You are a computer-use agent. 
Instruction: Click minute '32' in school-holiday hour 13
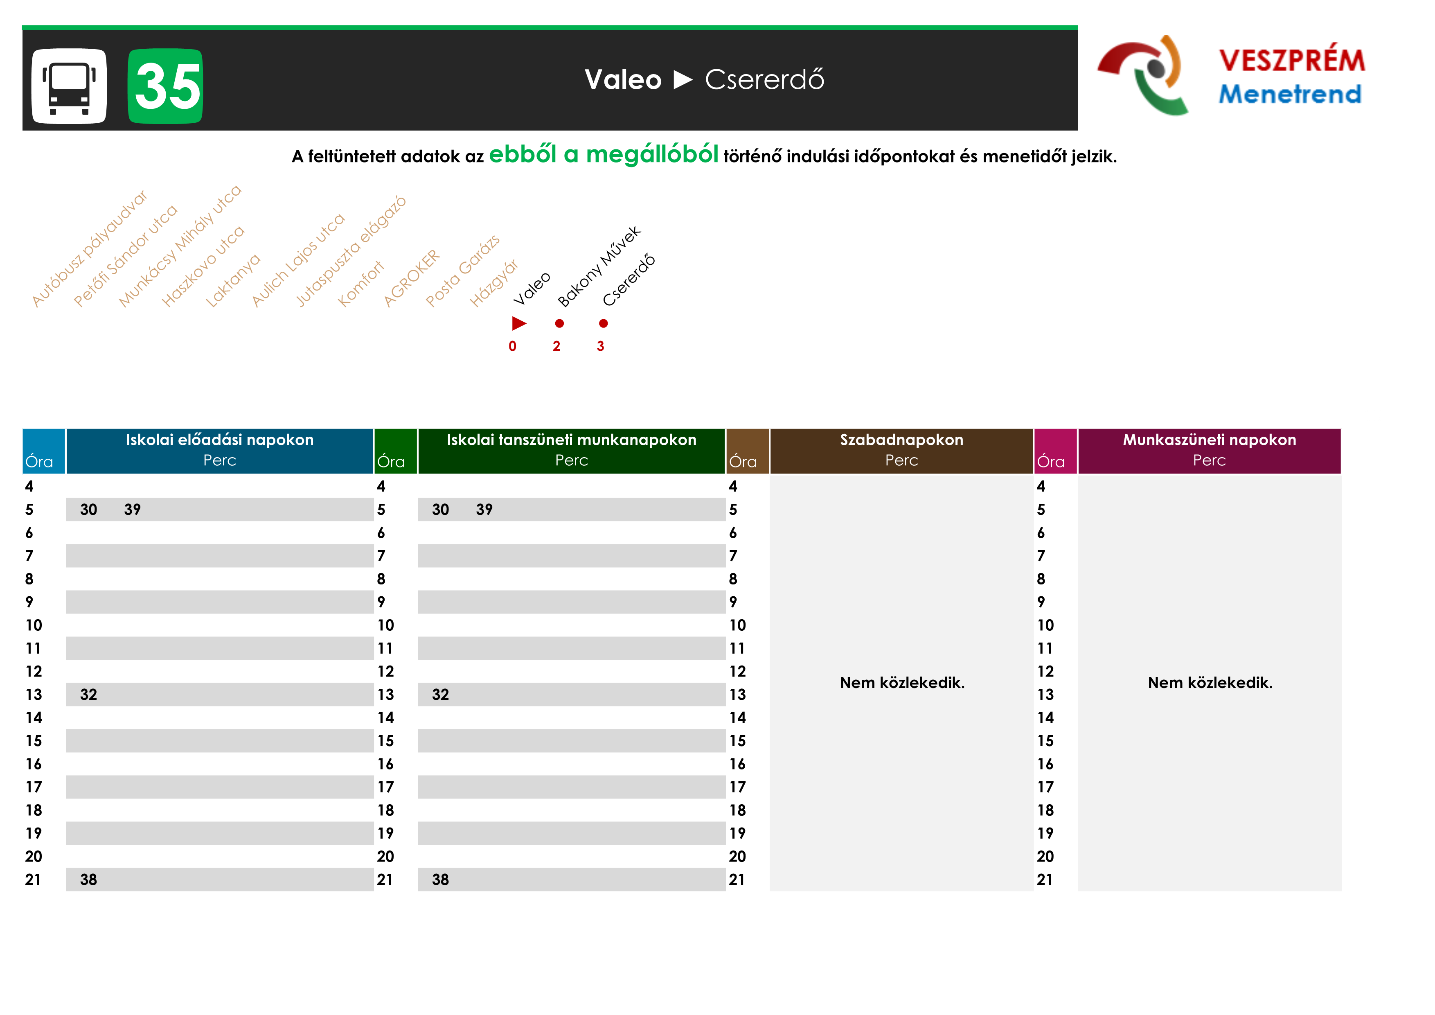pos(440,695)
